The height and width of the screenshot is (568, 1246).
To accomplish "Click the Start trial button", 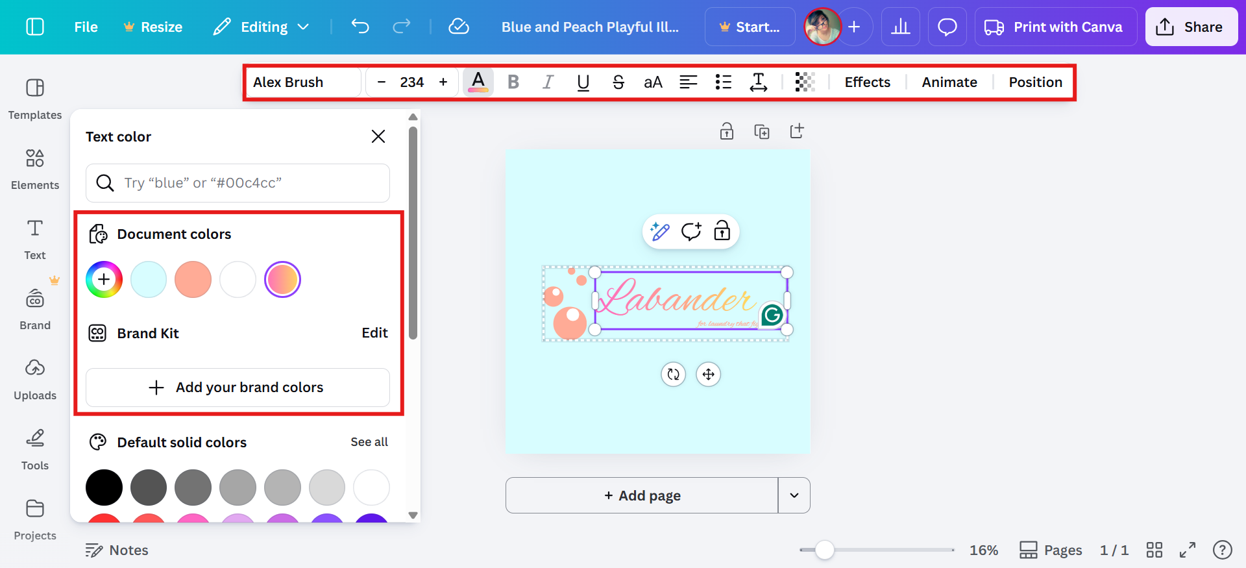I will pos(750,27).
